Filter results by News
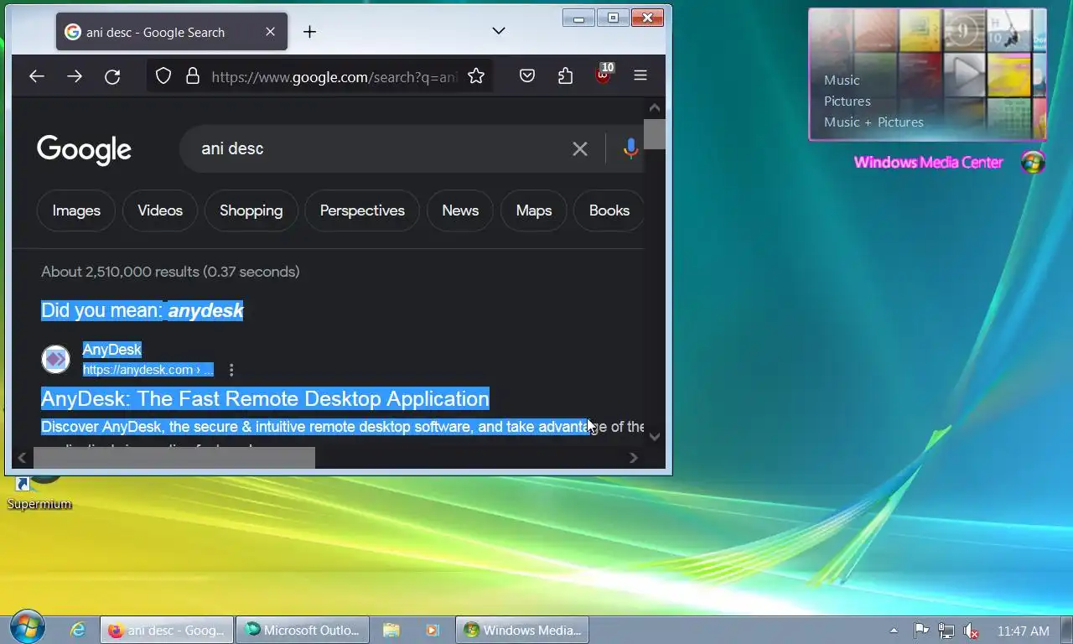This screenshot has width=1073, height=644. (x=460, y=210)
